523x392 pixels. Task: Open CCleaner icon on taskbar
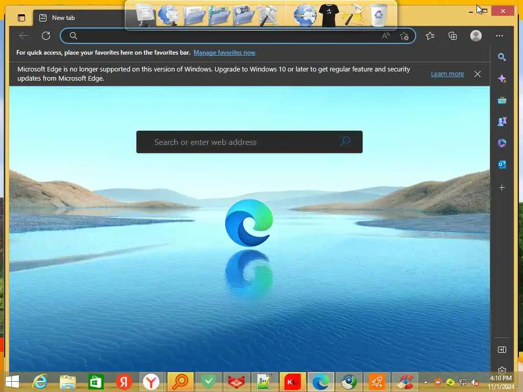(405, 382)
